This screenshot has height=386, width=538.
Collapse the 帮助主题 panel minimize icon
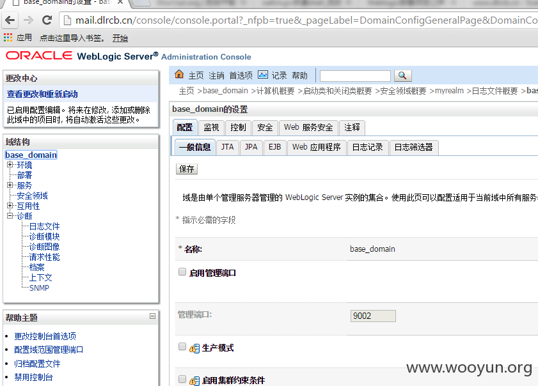153,316
